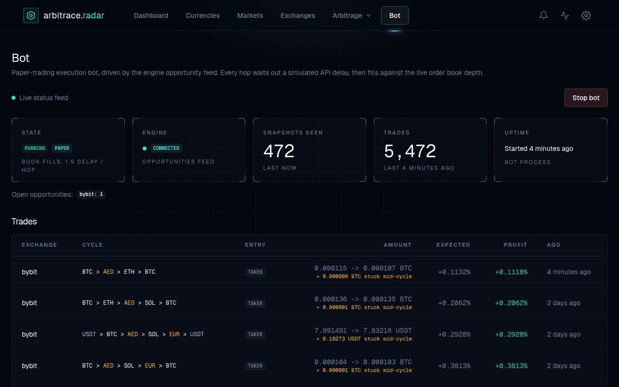The image size is (619, 387).
Task: Select the Bot tab
Action: pyautogui.click(x=395, y=15)
